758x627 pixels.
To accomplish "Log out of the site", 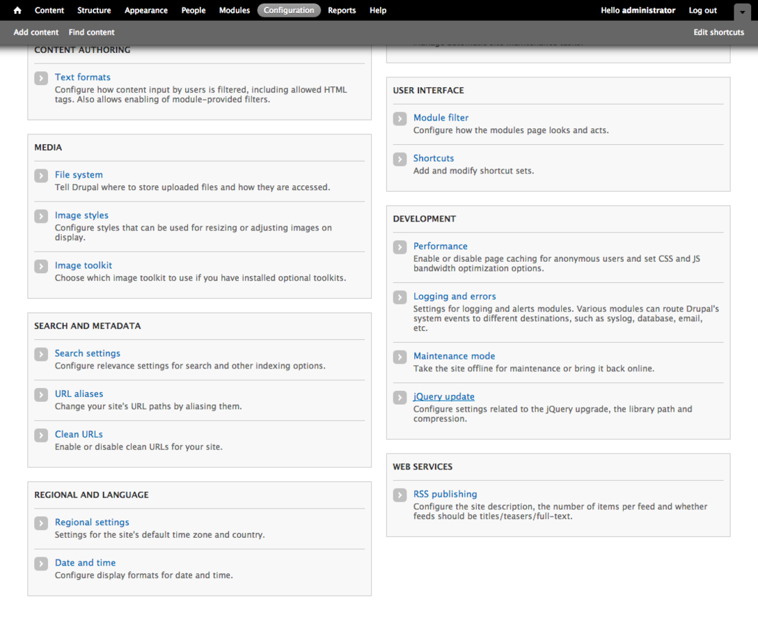I will [703, 10].
